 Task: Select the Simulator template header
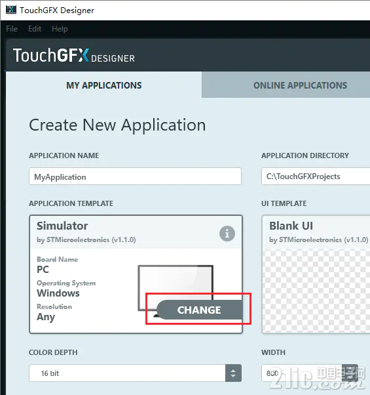point(136,232)
